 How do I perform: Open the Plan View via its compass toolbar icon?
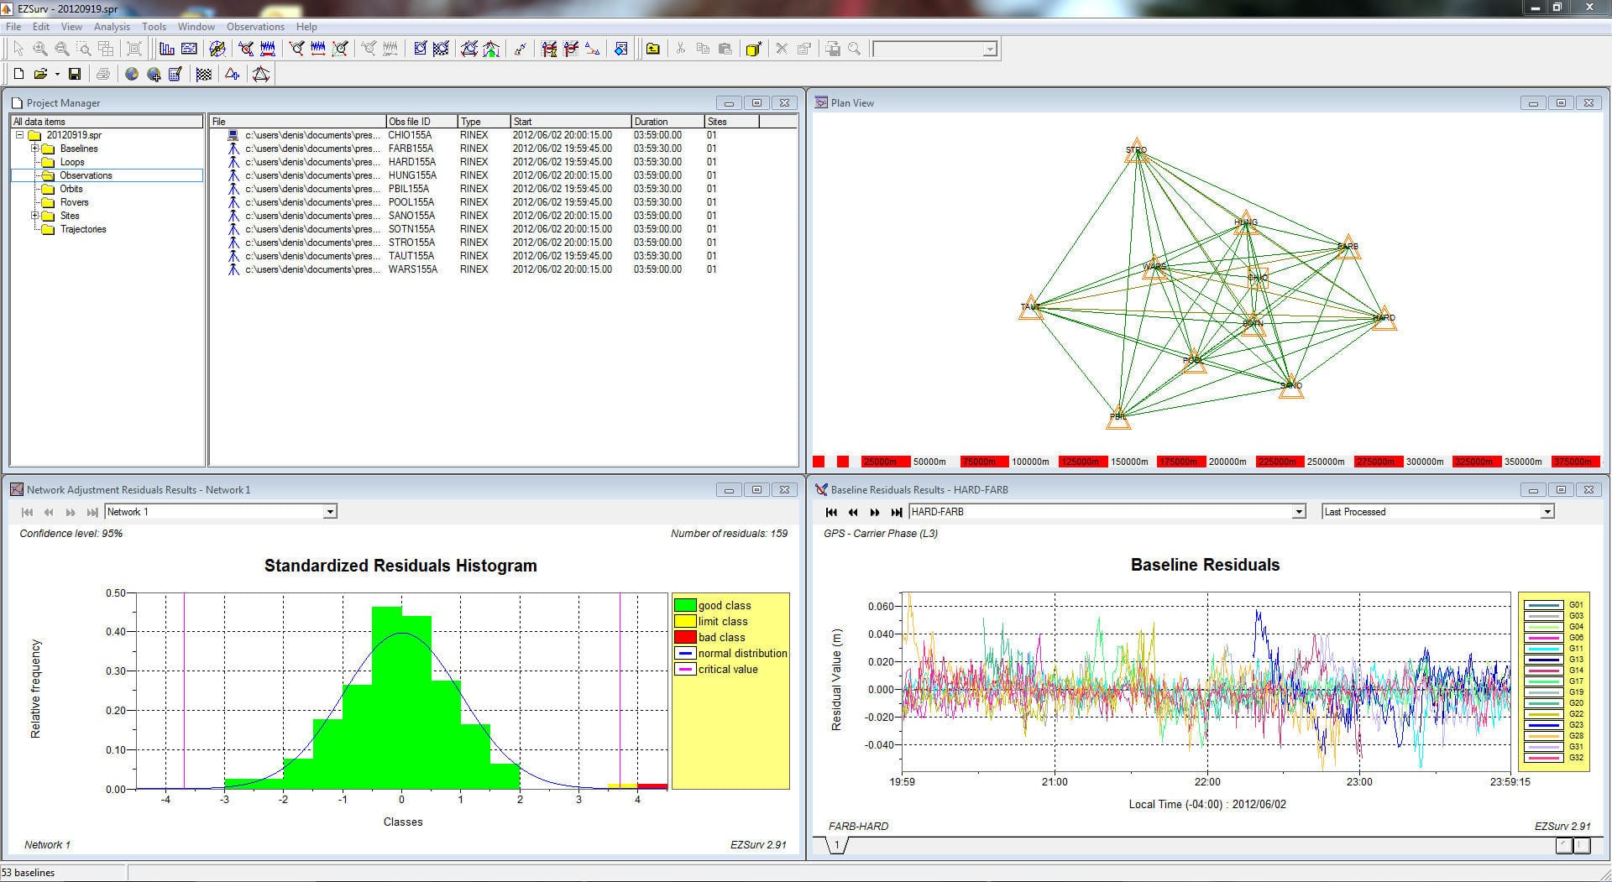point(217,48)
